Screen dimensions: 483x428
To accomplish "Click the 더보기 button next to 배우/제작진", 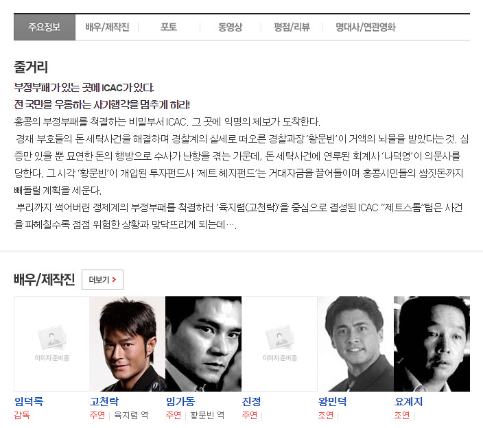I will point(103,280).
